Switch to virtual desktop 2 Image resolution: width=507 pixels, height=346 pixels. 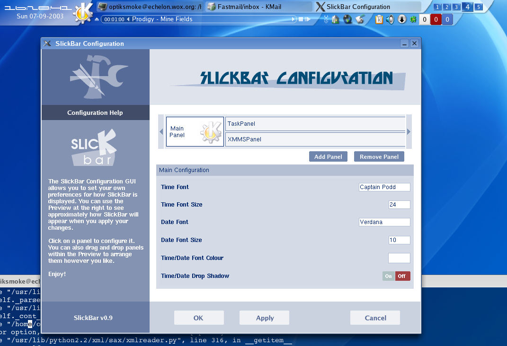tap(447, 7)
